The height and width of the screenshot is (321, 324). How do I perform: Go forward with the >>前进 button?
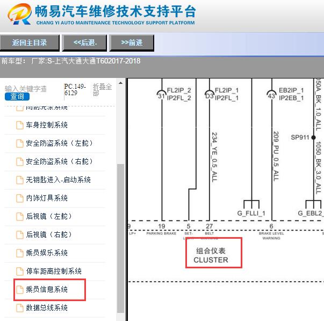pyautogui.click(x=132, y=43)
